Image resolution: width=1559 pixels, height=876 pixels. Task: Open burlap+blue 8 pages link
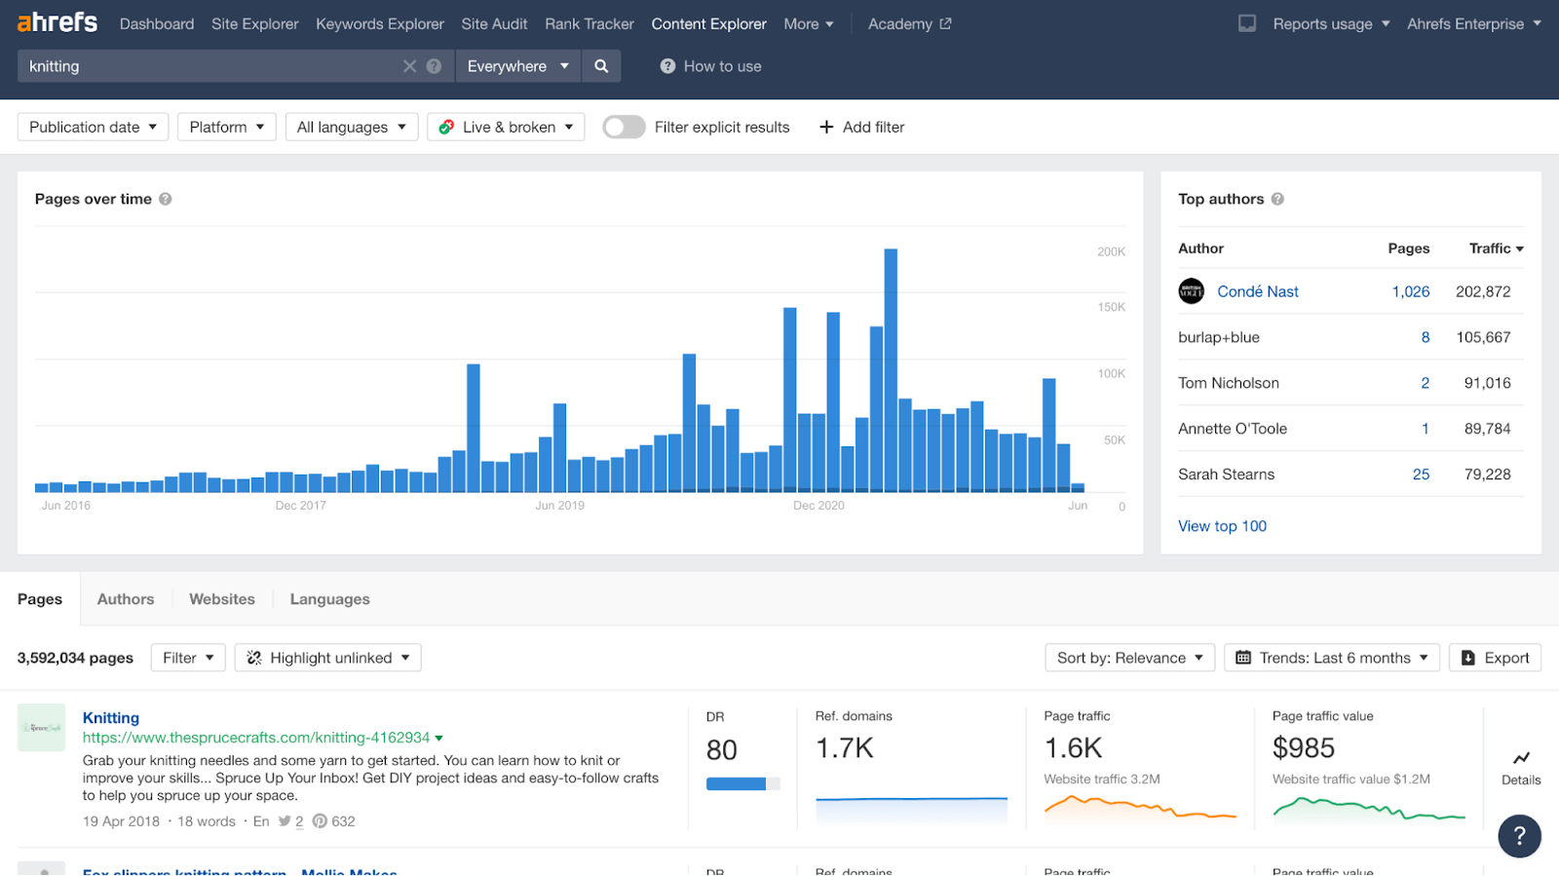[1426, 337]
